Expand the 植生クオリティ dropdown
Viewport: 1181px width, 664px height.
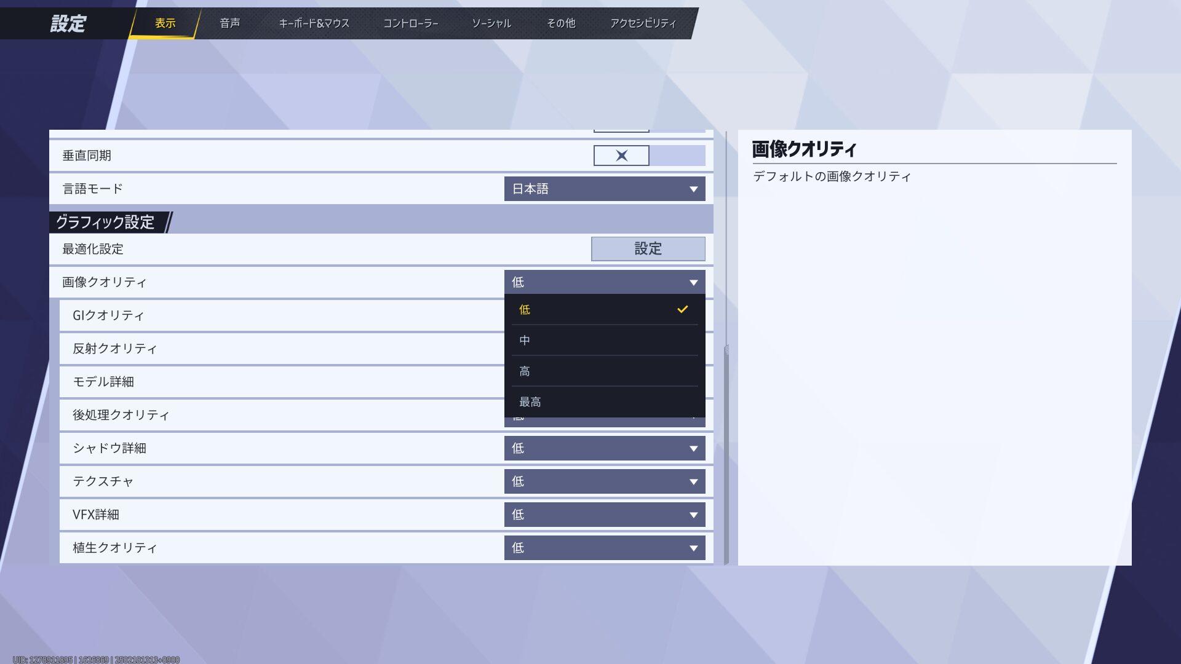click(604, 548)
